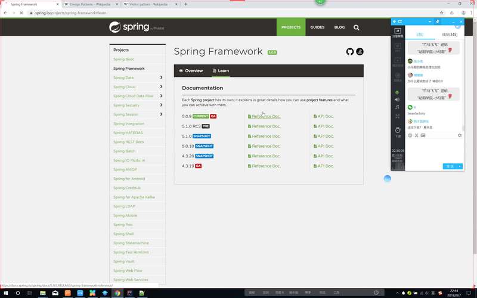Screen dimensions: 477x298
Task: Click the power end-class icon in chat sidebar
Action: point(398,130)
